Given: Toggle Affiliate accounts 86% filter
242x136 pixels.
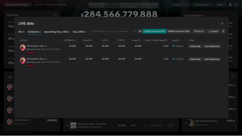Looking at the screenshot, I should pos(179,31).
